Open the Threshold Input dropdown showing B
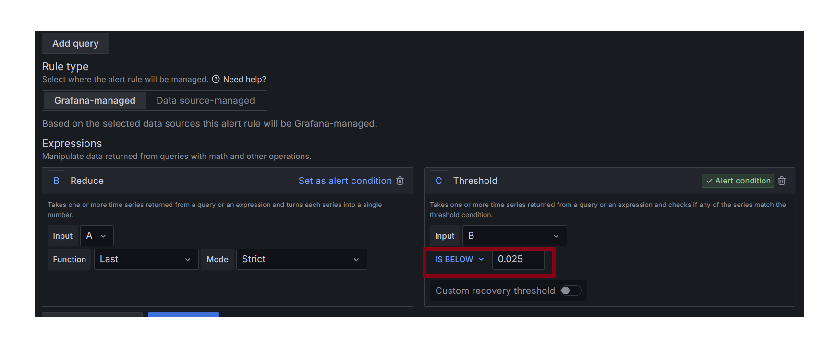 pos(514,236)
